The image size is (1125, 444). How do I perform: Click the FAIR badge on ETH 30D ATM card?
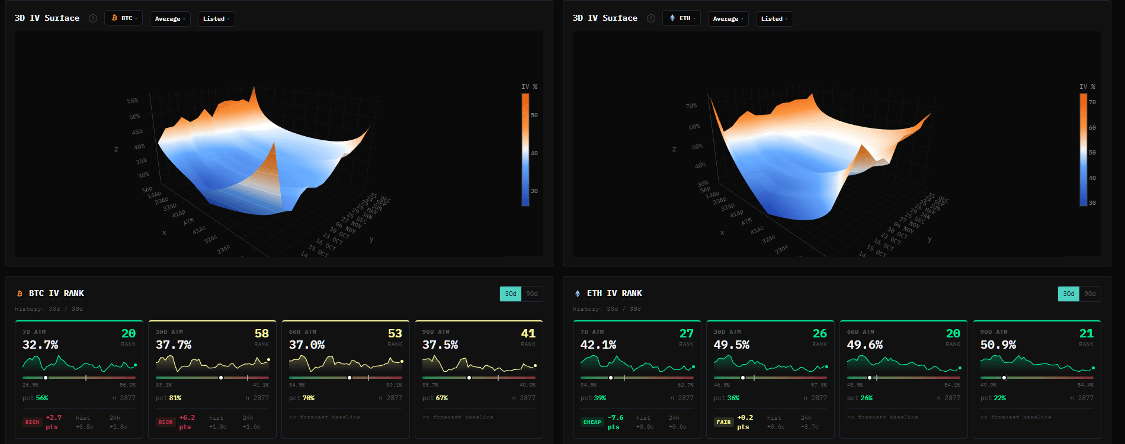(x=723, y=422)
